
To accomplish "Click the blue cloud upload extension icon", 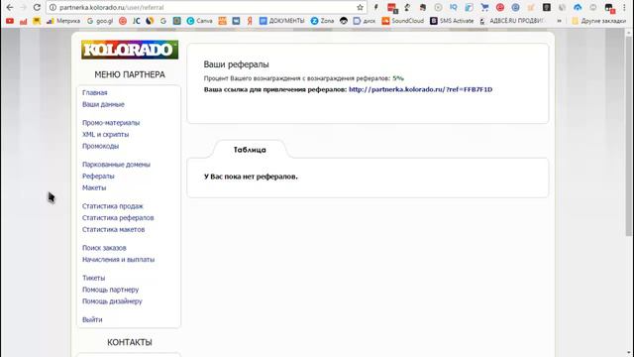I will click(578, 7).
